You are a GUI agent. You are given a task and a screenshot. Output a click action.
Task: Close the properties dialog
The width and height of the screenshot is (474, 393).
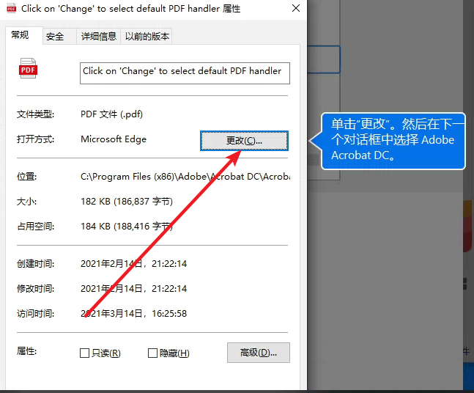click(x=296, y=8)
